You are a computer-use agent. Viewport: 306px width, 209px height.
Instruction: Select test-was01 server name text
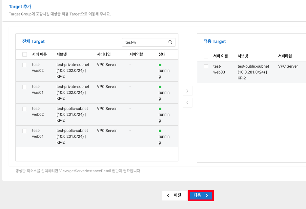coord(38,90)
